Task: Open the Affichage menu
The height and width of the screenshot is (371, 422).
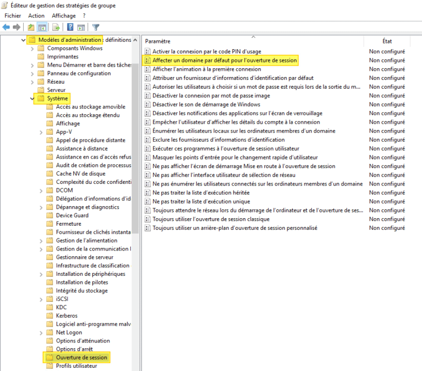Action: [64, 16]
